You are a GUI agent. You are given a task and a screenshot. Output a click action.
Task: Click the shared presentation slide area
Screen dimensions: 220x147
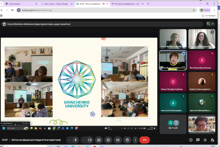point(79,82)
